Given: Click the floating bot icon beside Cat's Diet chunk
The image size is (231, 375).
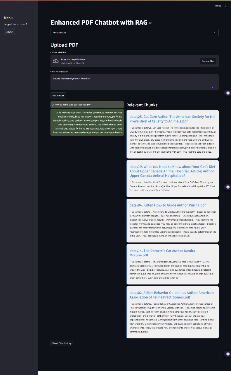Looking at the screenshot, I should click(x=228, y=187).
